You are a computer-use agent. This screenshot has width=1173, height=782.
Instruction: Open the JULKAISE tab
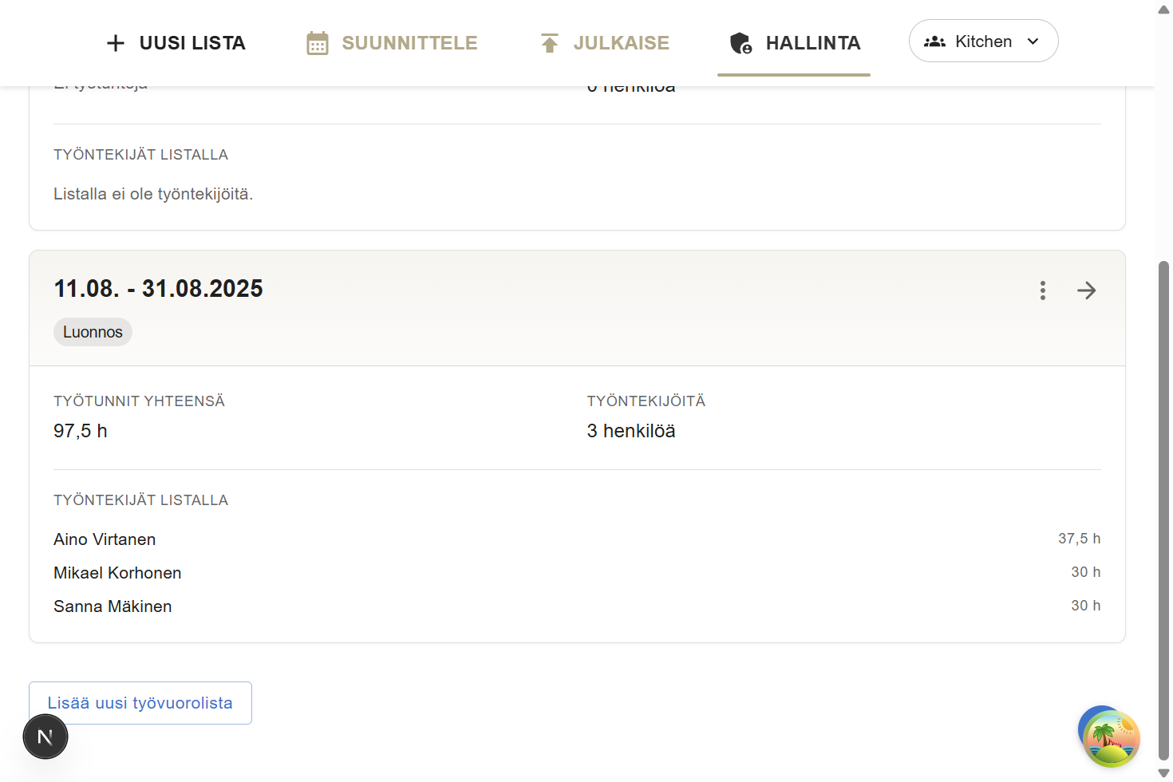[x=620, y=43]
